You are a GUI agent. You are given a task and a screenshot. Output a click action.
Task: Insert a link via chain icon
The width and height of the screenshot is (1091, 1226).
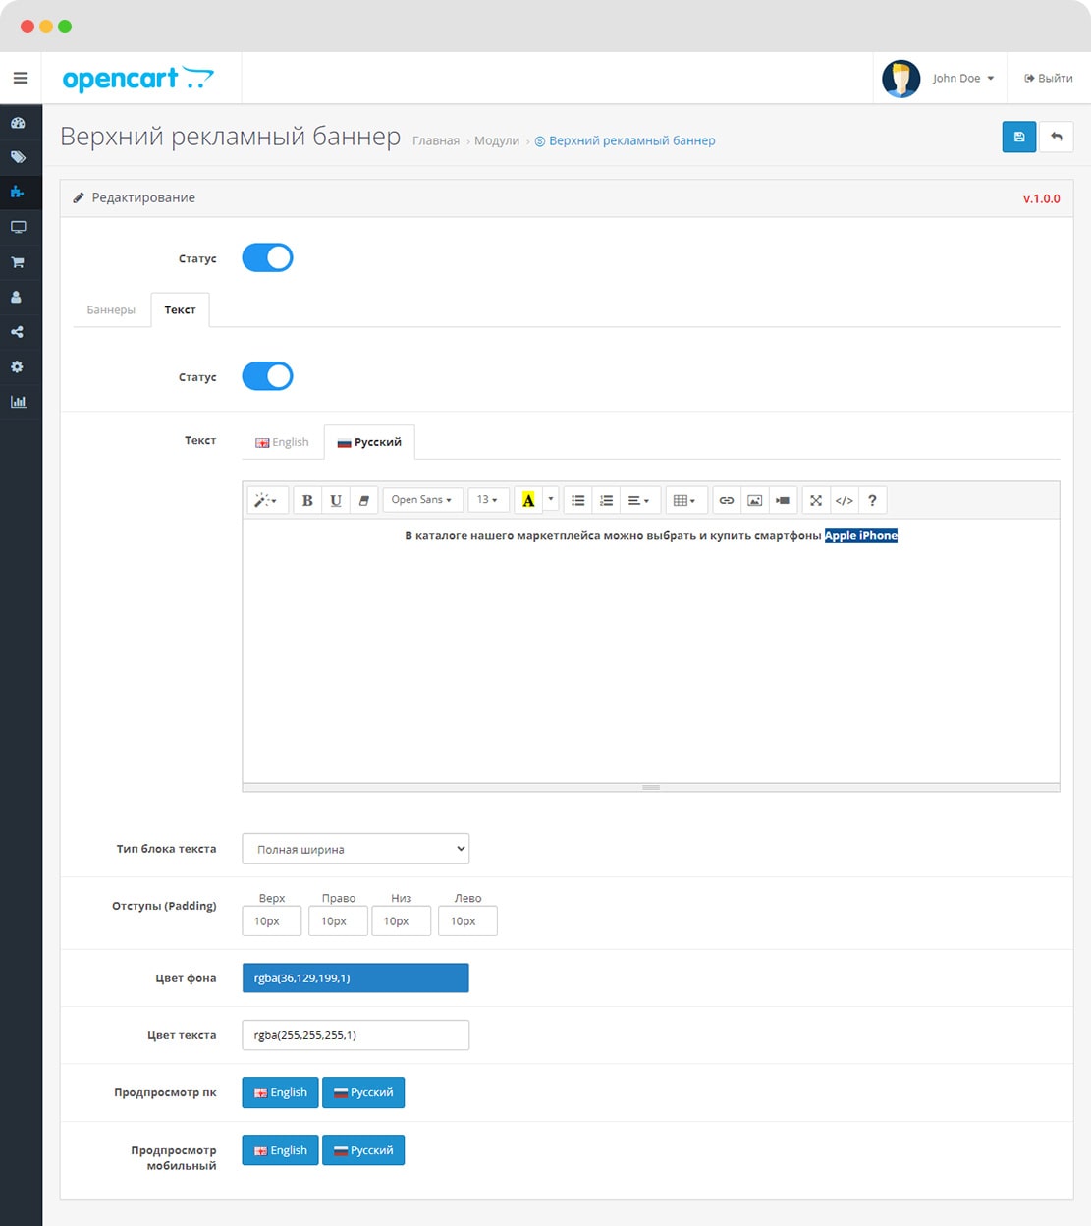[727, 500]
